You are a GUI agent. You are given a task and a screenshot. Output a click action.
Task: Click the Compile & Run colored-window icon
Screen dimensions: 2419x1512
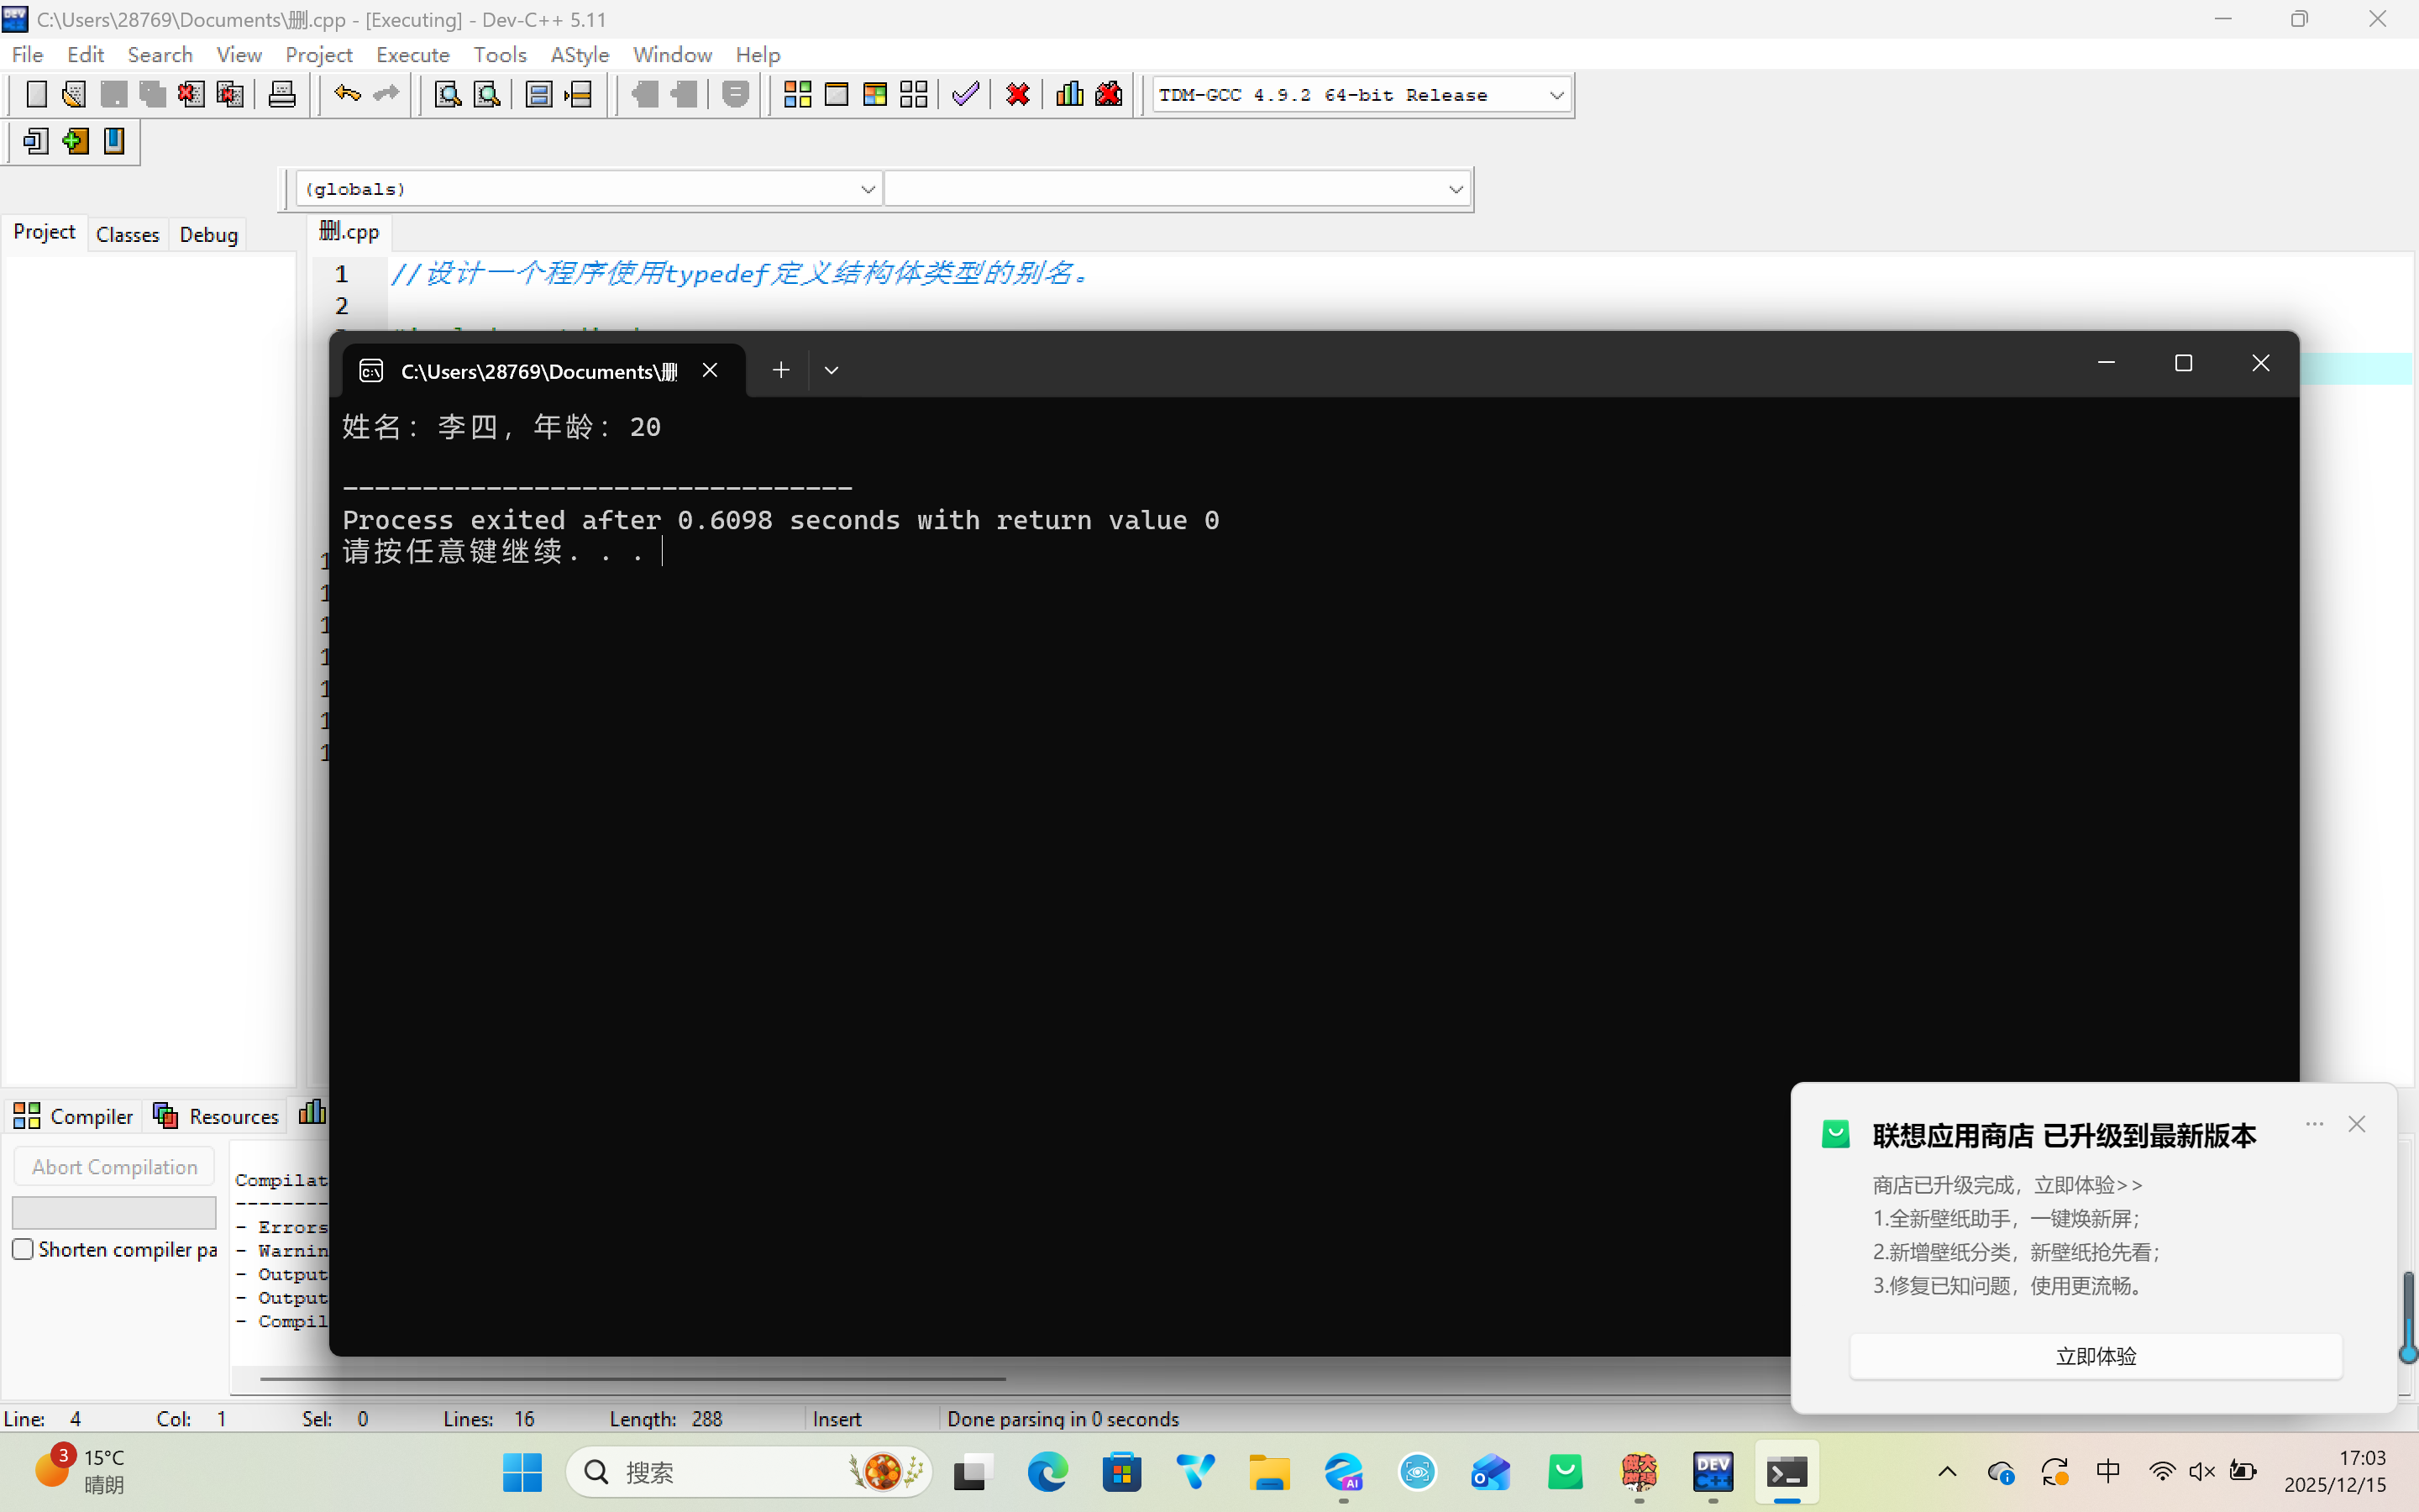tap(874, 95)
